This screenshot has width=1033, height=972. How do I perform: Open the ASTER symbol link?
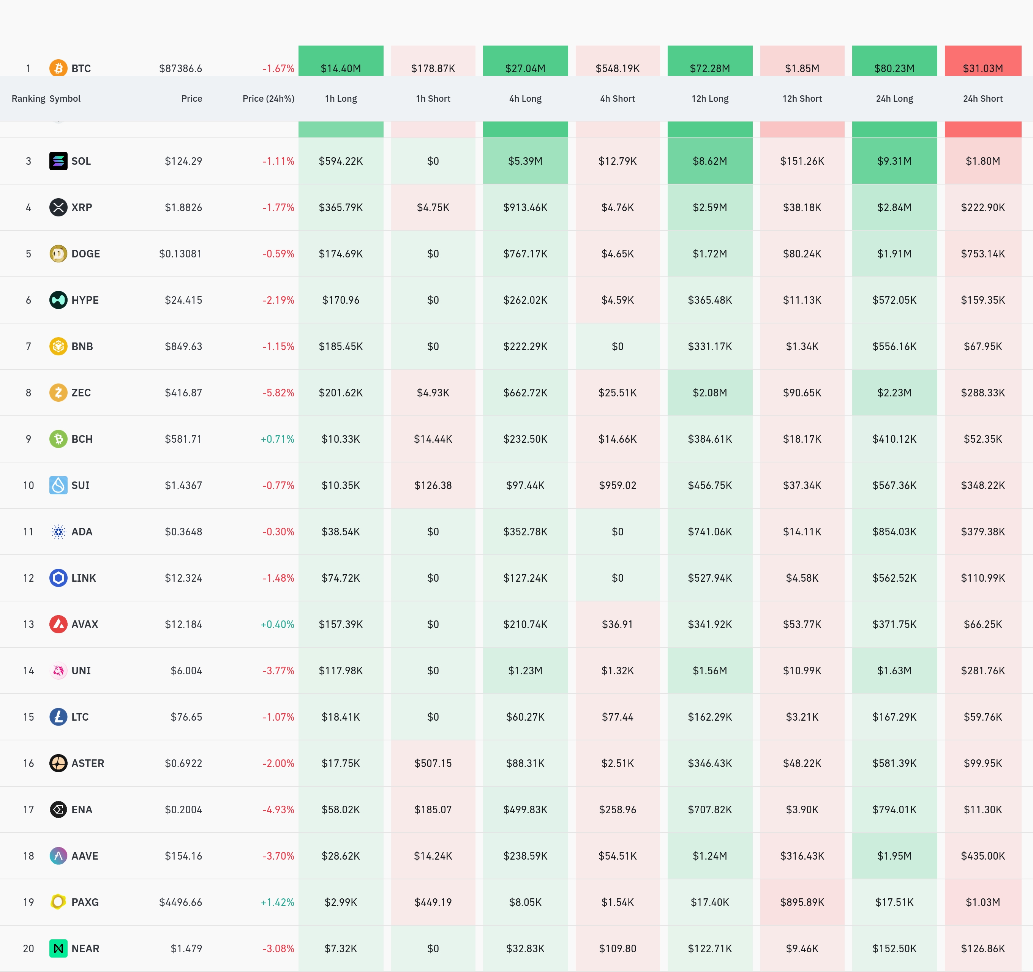pyautogui.click(x=88, y=763)
